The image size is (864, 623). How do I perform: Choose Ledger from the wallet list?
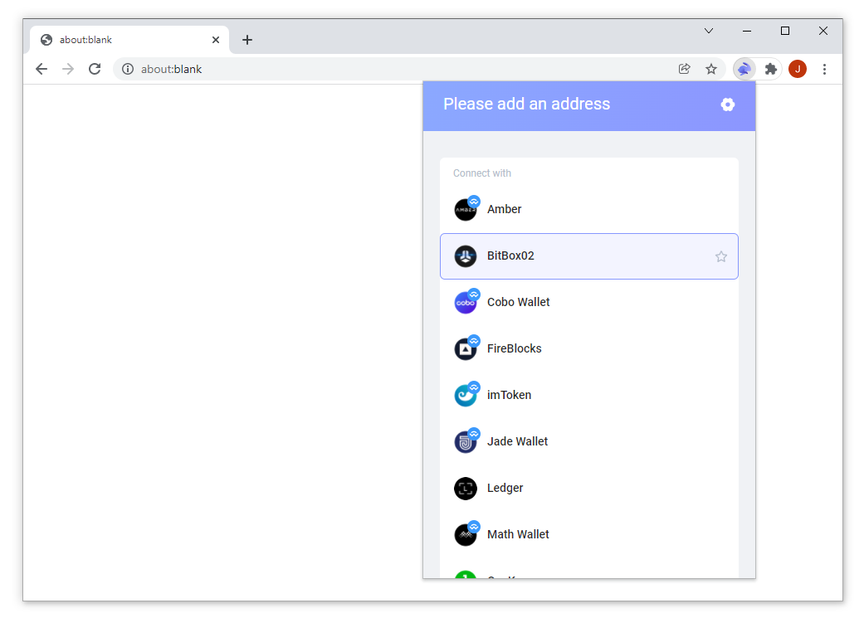tap(589, 489)
